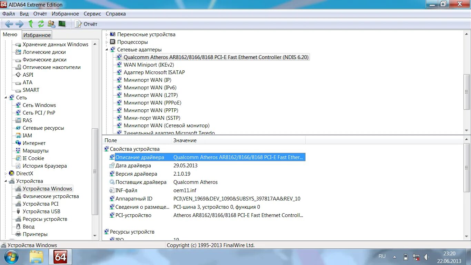
Task: Open Windows Explorer from taskbar
Action: pos(36,257)
